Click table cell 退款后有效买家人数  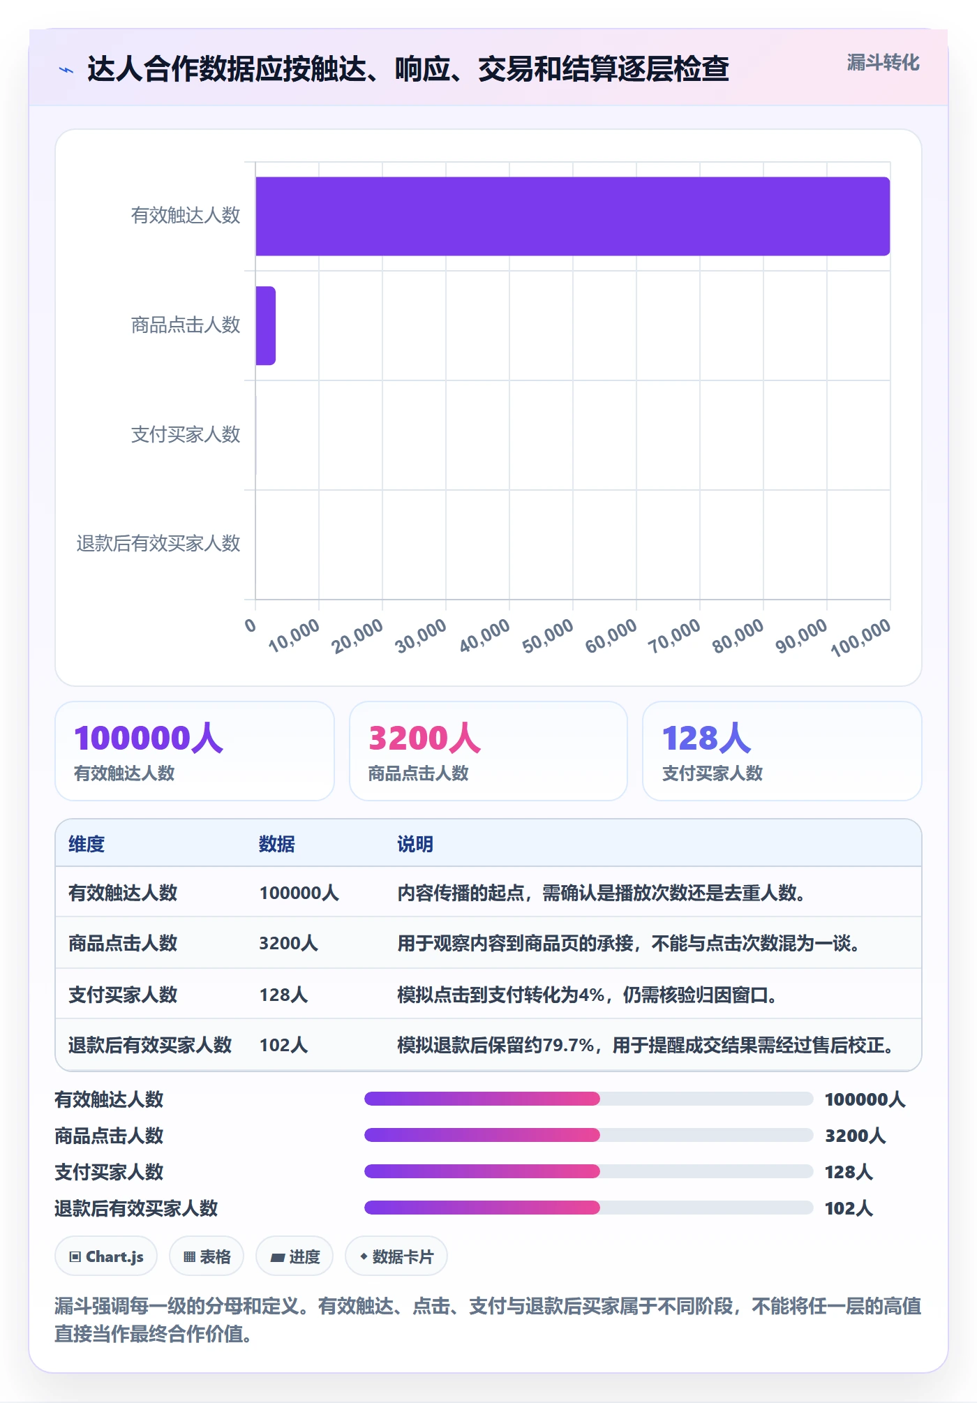tap(150, 1045)
